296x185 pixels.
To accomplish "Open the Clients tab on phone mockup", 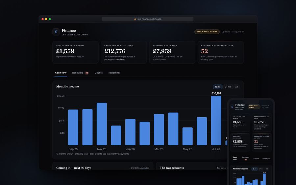I will pyautogui.click(x=256, y=158).
